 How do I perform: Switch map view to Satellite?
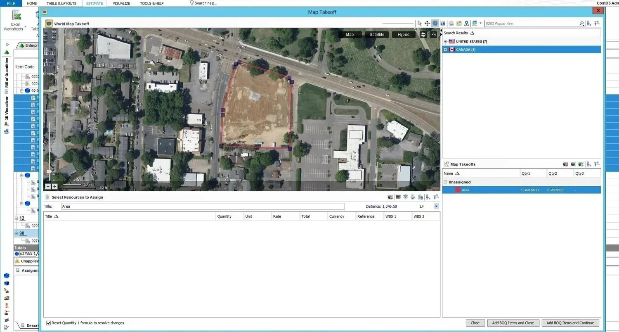tap(377, 35)
